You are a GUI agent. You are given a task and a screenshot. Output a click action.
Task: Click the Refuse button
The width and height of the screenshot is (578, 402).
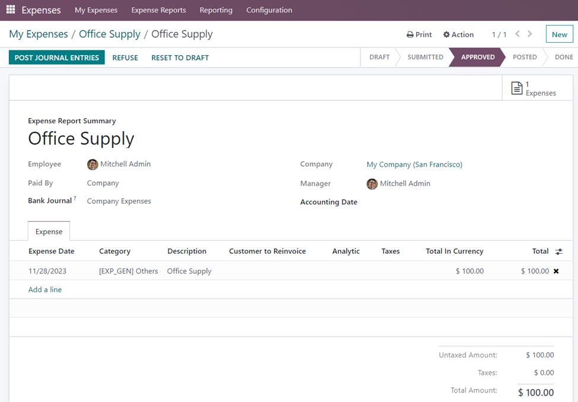(x=125, y=58)
